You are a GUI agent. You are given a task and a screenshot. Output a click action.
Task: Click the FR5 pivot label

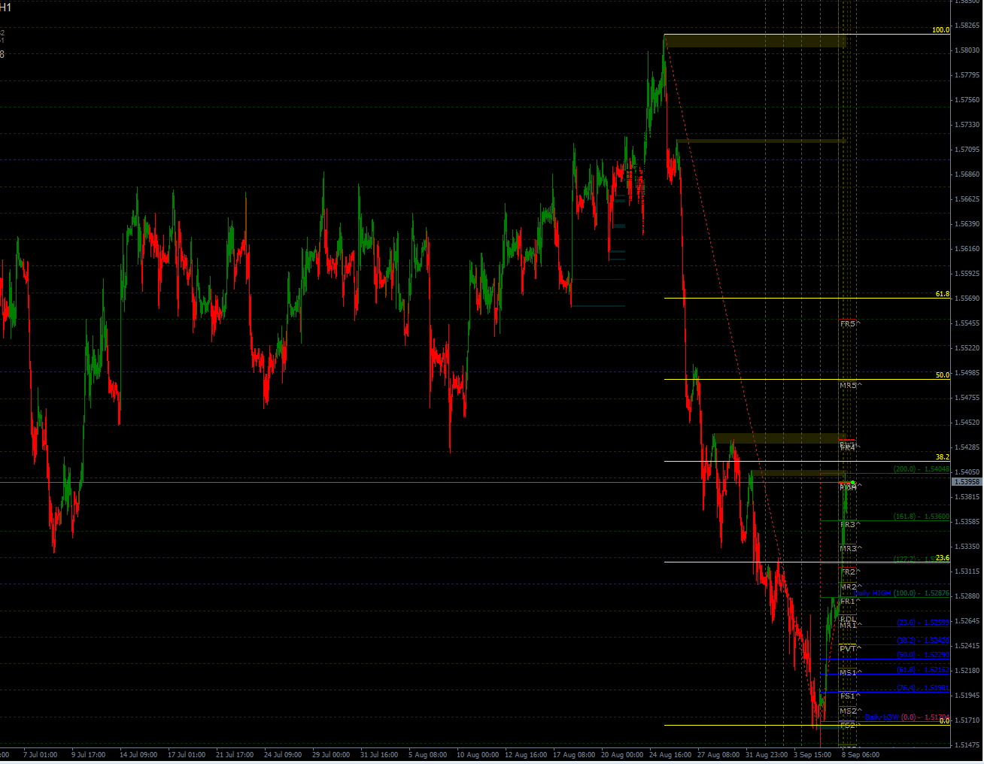pos(850,323)
